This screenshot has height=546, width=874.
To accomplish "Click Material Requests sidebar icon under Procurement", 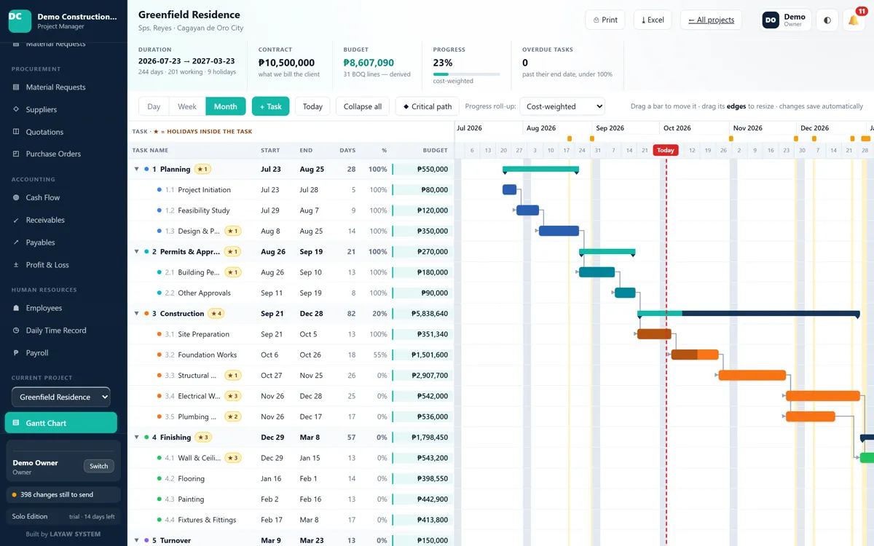I will (x=16, y=87).
